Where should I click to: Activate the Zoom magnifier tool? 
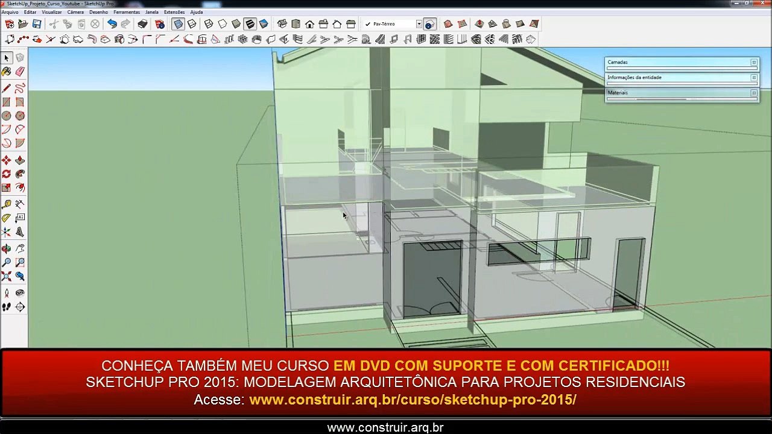(x=7, y=262)
